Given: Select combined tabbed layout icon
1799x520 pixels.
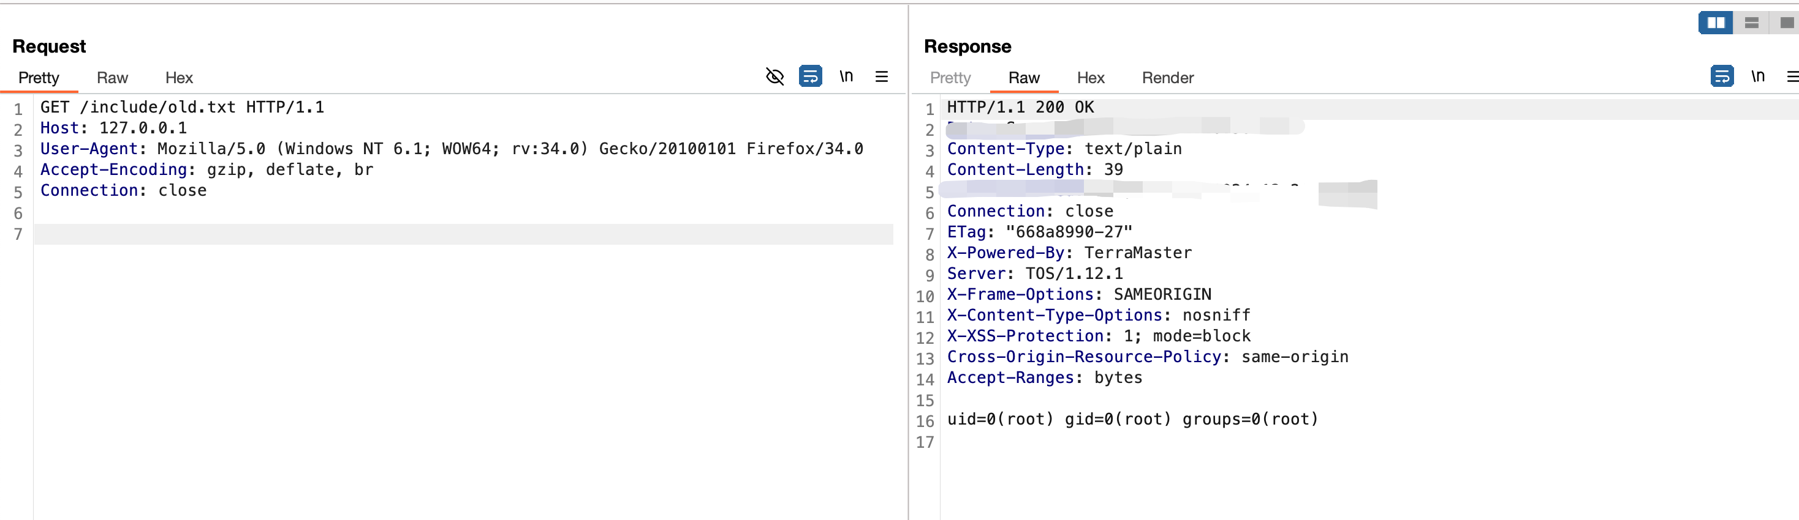Looking at the screenshot, I should point(1786,23).
